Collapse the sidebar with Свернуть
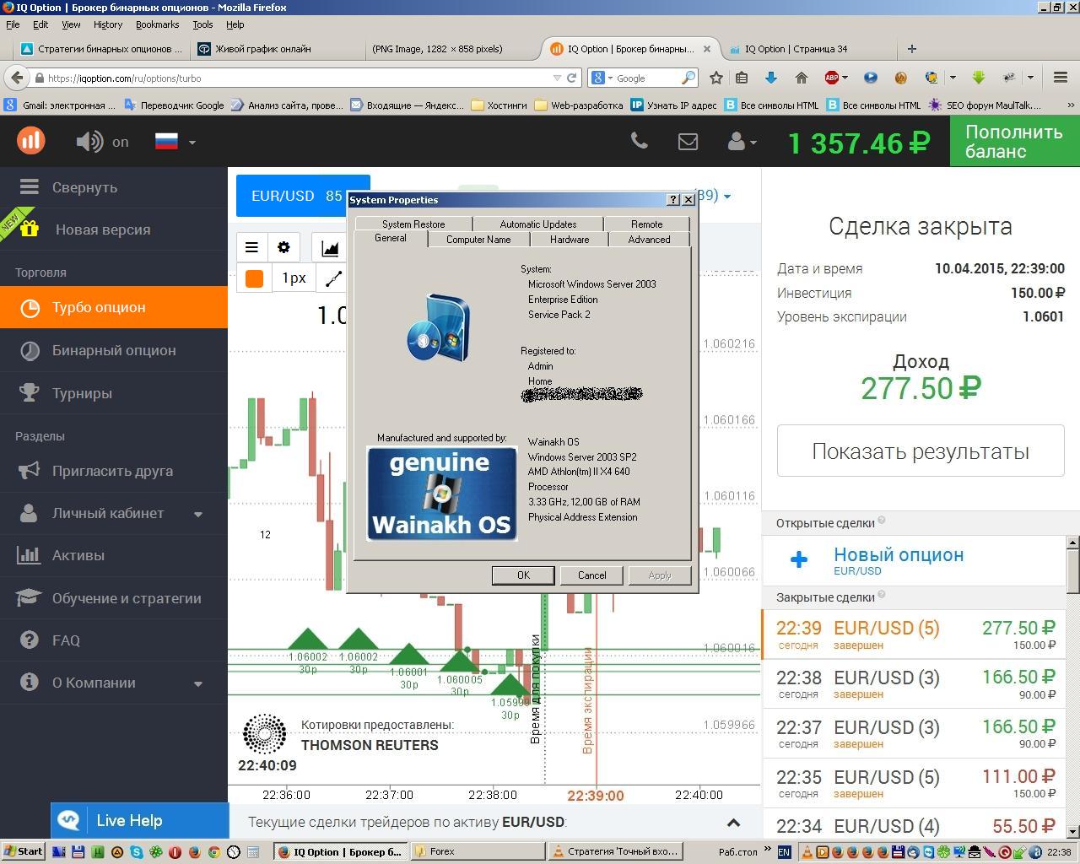The width and height of the screenshot is (1080, 864). [x=114, y=187]
